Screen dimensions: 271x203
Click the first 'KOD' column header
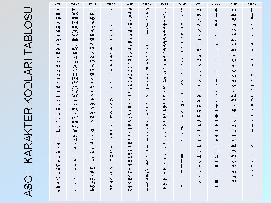coord(58,4)
